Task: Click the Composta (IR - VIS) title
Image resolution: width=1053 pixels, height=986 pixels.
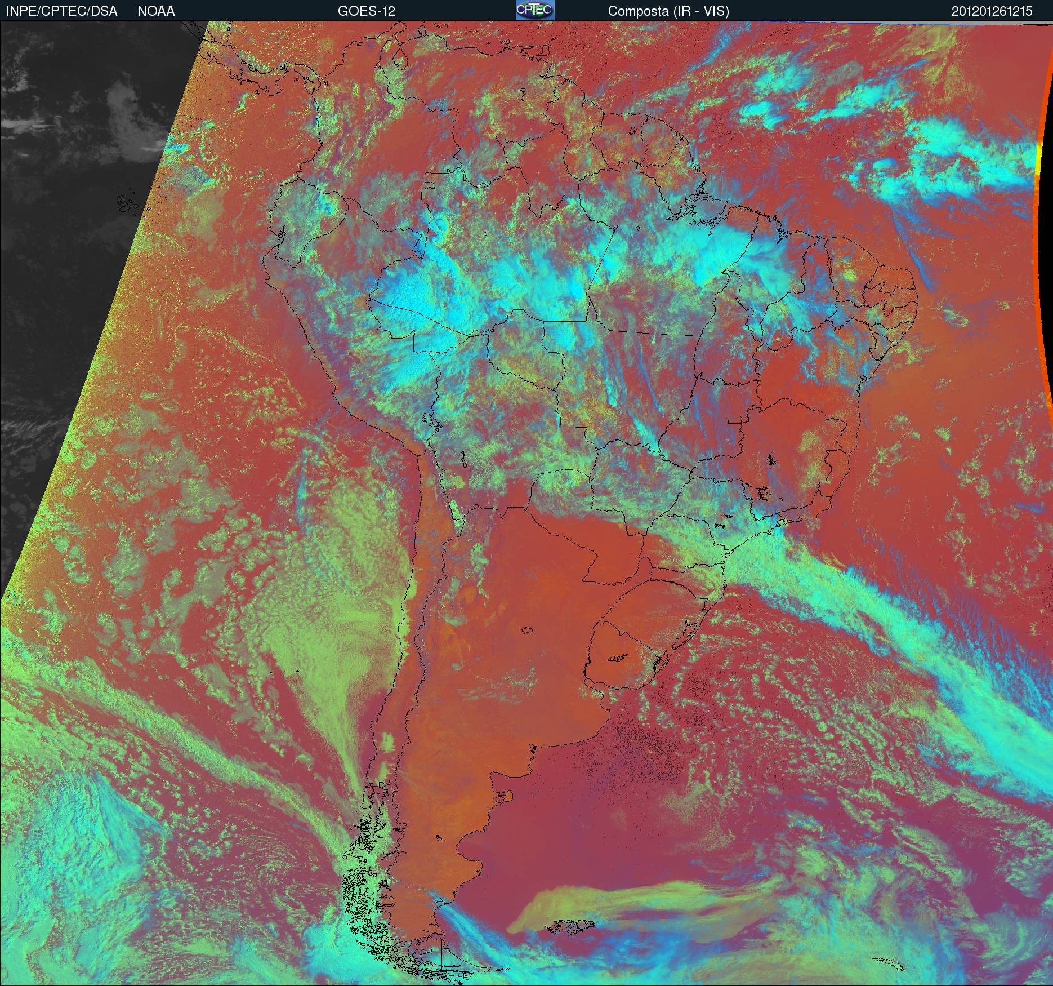Action: coord(668,11)
